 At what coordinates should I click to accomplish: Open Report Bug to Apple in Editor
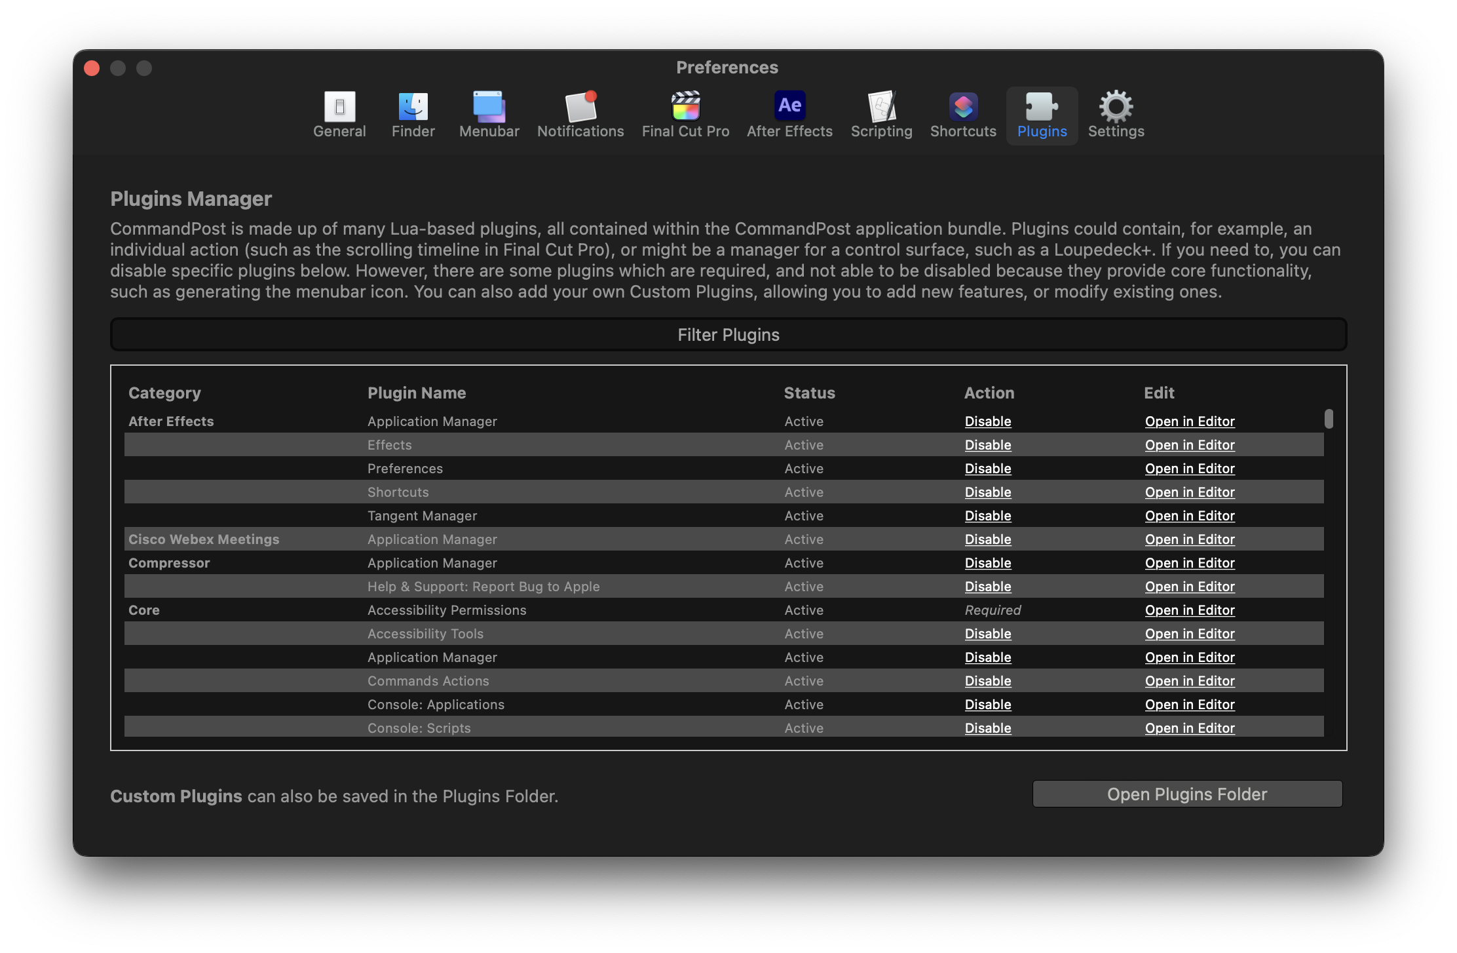coord(1190,587)
